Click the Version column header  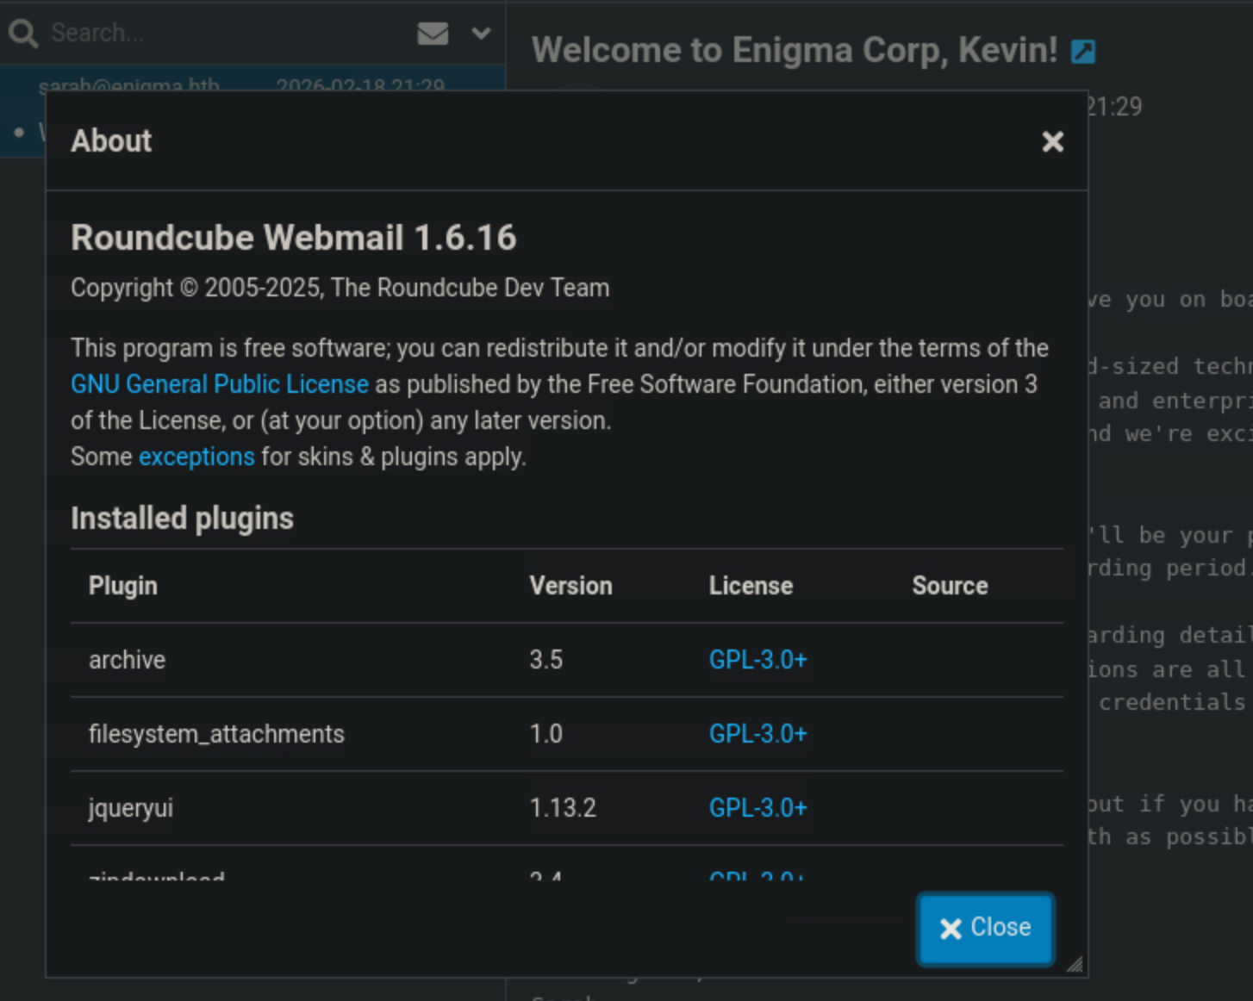pyautogui.click(x=570, y=586)
